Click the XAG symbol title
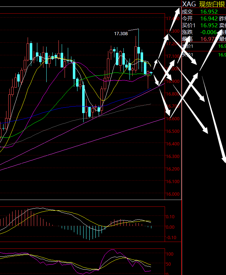 pos(189,4)
